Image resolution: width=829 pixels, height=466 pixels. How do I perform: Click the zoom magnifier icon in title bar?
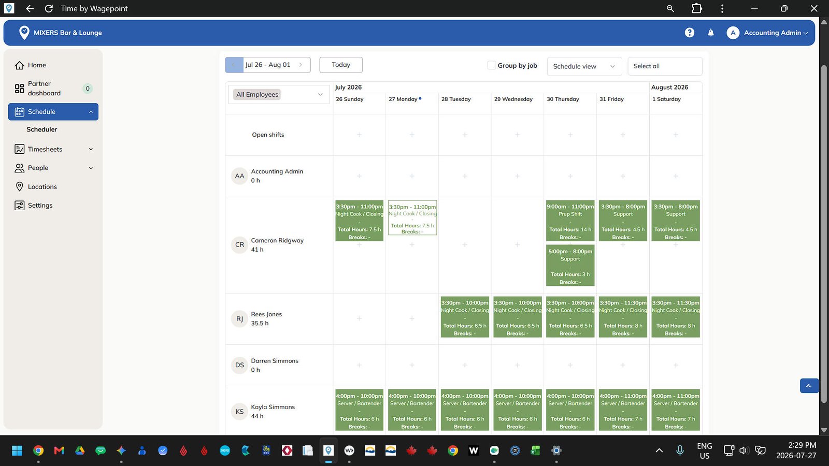click(x=670, y=8)
